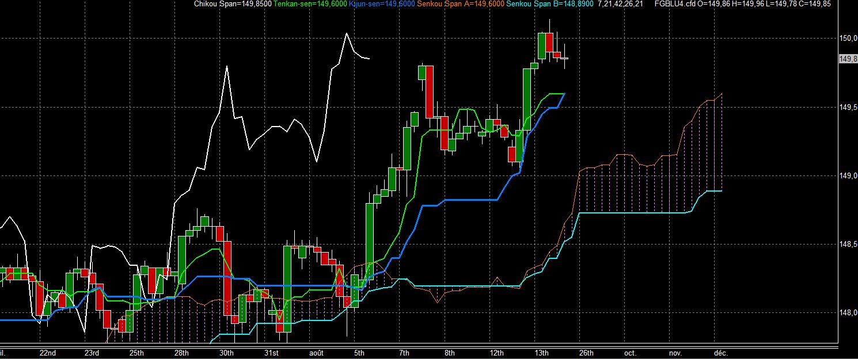Click the 22nd date axis label
This screenshot has width=858, height=359.
(47, 353)
